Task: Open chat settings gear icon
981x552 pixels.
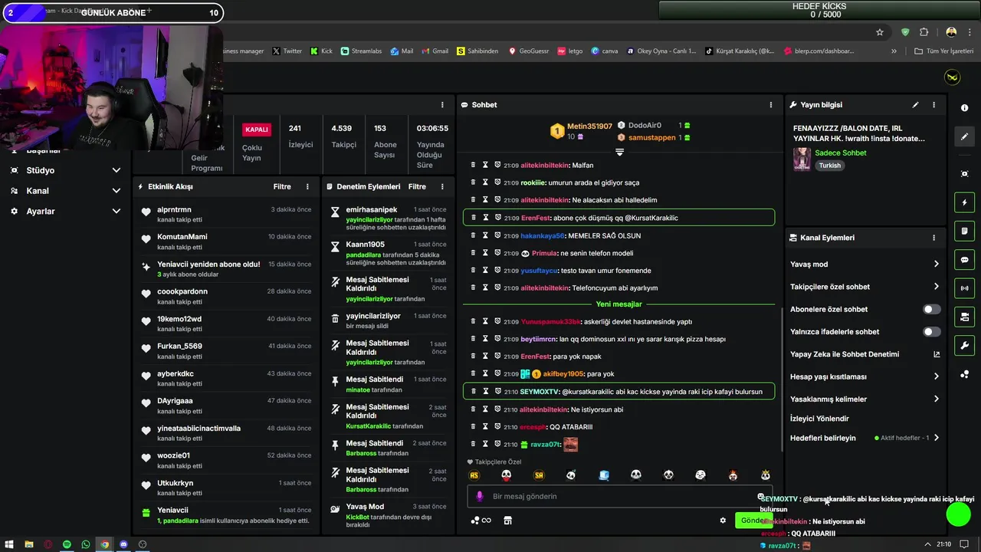Action: point(723,521)
